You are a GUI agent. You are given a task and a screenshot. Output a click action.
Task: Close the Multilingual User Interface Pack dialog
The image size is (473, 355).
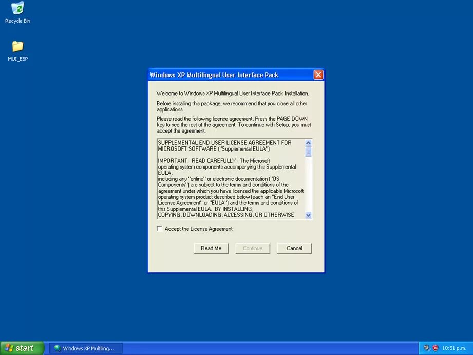coord(318,74)
